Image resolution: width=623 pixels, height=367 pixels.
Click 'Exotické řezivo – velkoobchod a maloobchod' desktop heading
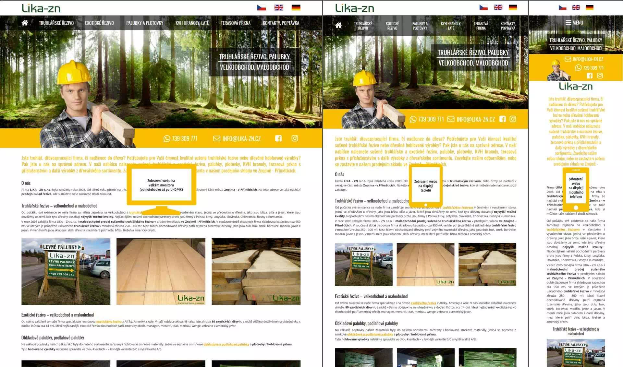tap(57, 315)
